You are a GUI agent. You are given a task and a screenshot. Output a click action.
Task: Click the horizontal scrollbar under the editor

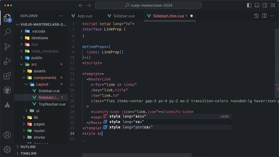click(x=136, y=155)
